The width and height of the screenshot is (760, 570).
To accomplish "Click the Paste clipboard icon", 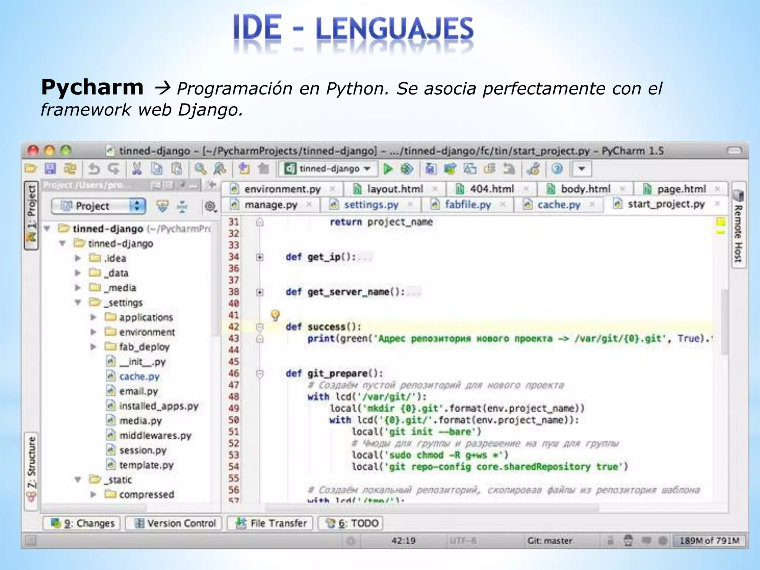I will pos(176,169).
